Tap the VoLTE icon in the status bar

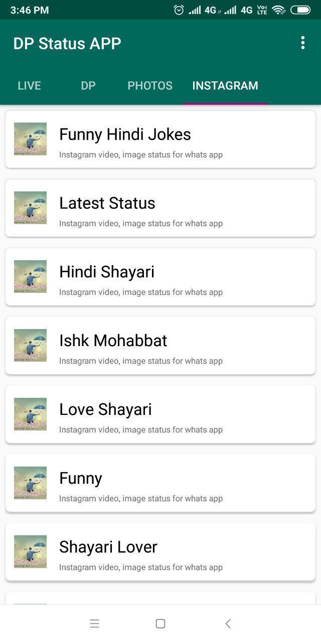pyautogui.click(x=261, y=9)
